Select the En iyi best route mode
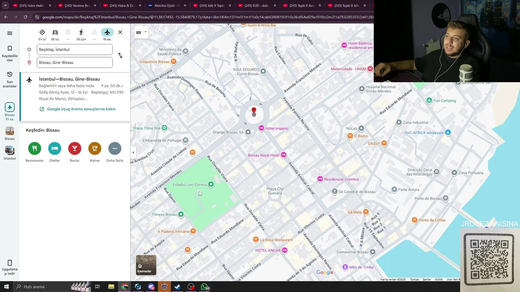This screenshot has height=292, width=520. click(x=42, y=34)
